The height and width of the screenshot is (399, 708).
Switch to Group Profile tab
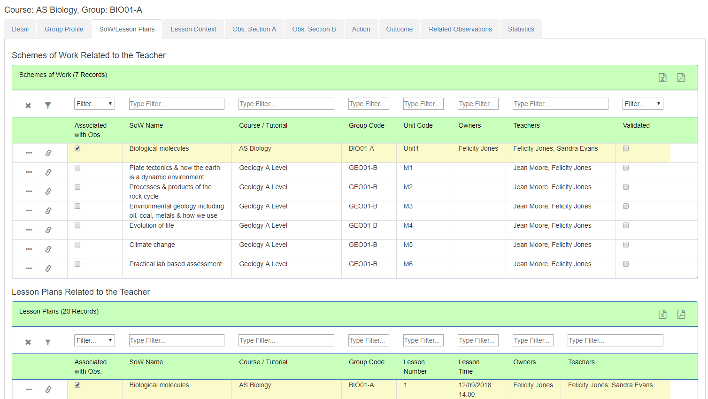click(x=64, y=29)
